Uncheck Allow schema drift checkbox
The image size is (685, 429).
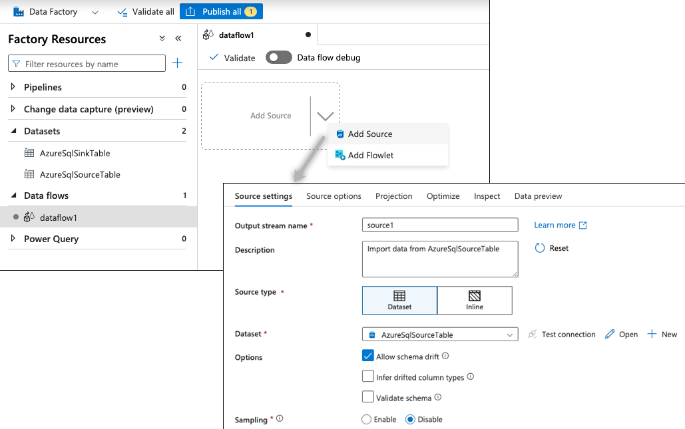(x=368, y=356)
